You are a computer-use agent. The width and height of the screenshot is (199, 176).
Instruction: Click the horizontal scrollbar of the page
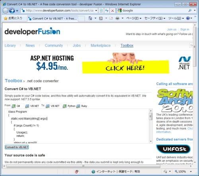click(83, 166)
